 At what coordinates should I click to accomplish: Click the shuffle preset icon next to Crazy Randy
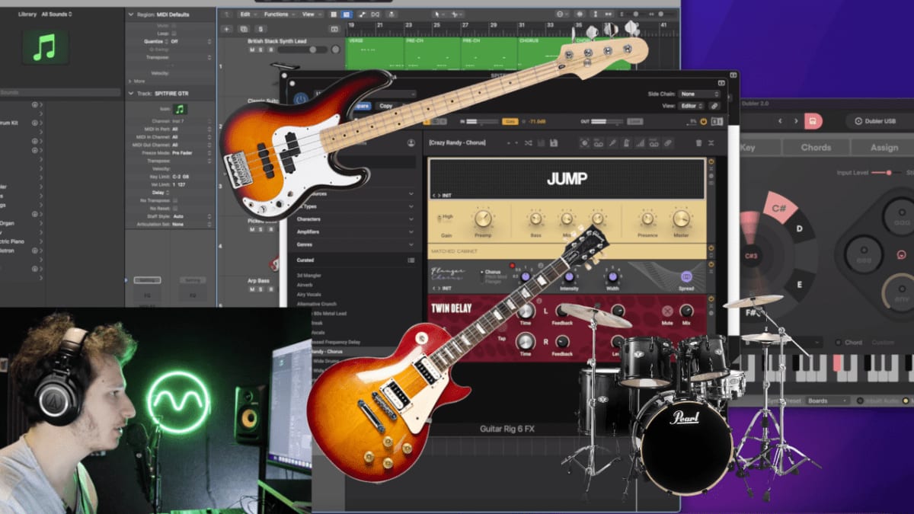point(529,143)
